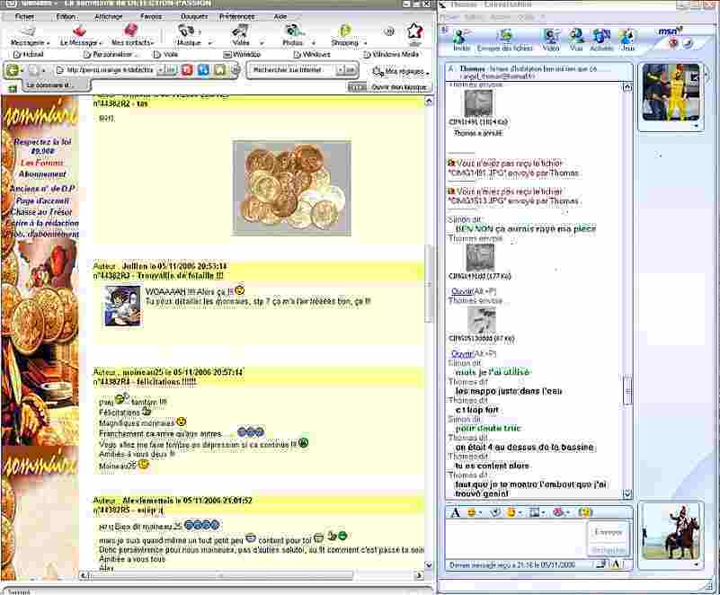Open the contact's display picture options arrow
Image resolution: width=720 pixels, height=595 pixels.
click(x=697, y=125)
